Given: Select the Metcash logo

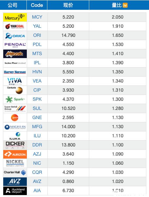Looking at the screenshot, I should pos(15,54).
